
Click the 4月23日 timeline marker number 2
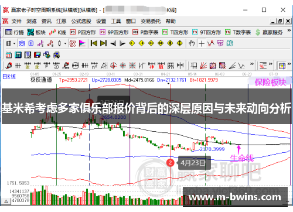click(170, 163)
